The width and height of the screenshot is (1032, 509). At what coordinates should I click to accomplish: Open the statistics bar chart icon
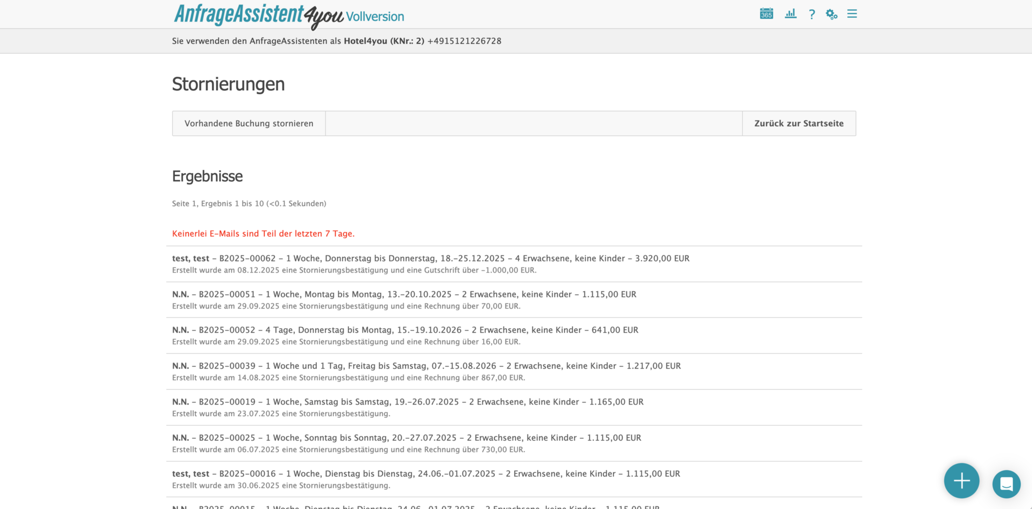click(790, 14)
